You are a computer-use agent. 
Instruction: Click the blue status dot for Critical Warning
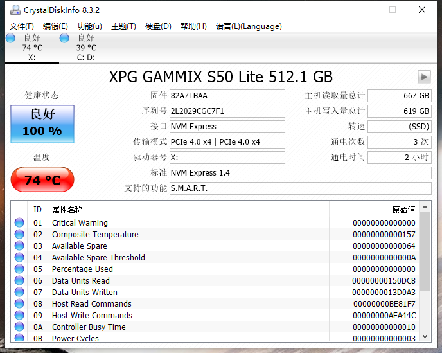tap(19, 222)
